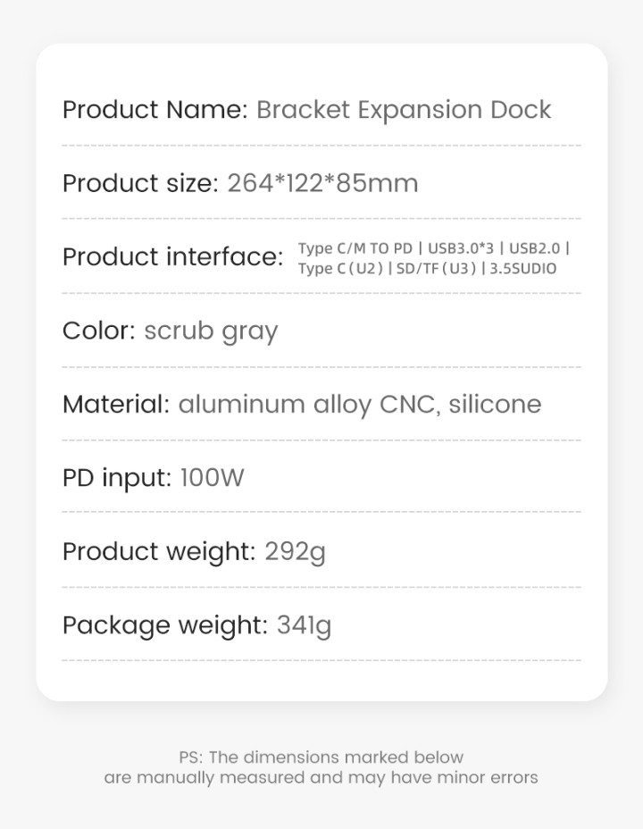
Task: Click the 3.5SUDIO interface text
Action: click(522, 269)
